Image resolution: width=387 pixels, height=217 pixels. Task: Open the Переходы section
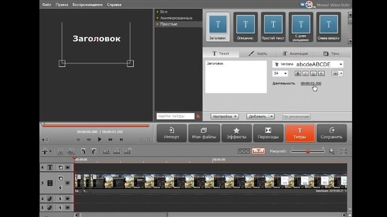pos(268,133)
